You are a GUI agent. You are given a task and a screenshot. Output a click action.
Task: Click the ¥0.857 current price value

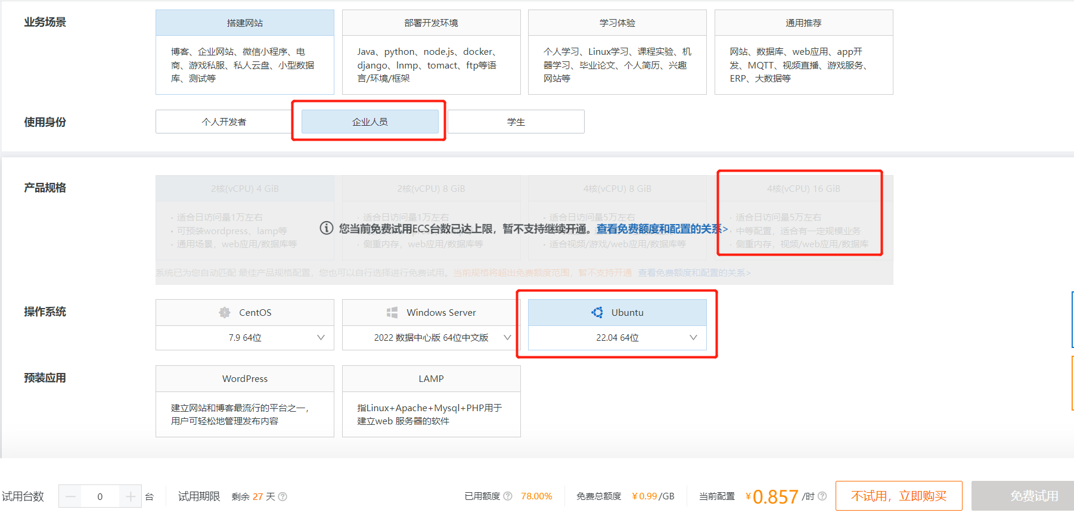(772, 496)
